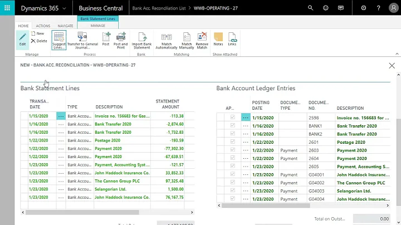Select Postage 2020 ledger description
401x225 pixels.
(351, 142)
